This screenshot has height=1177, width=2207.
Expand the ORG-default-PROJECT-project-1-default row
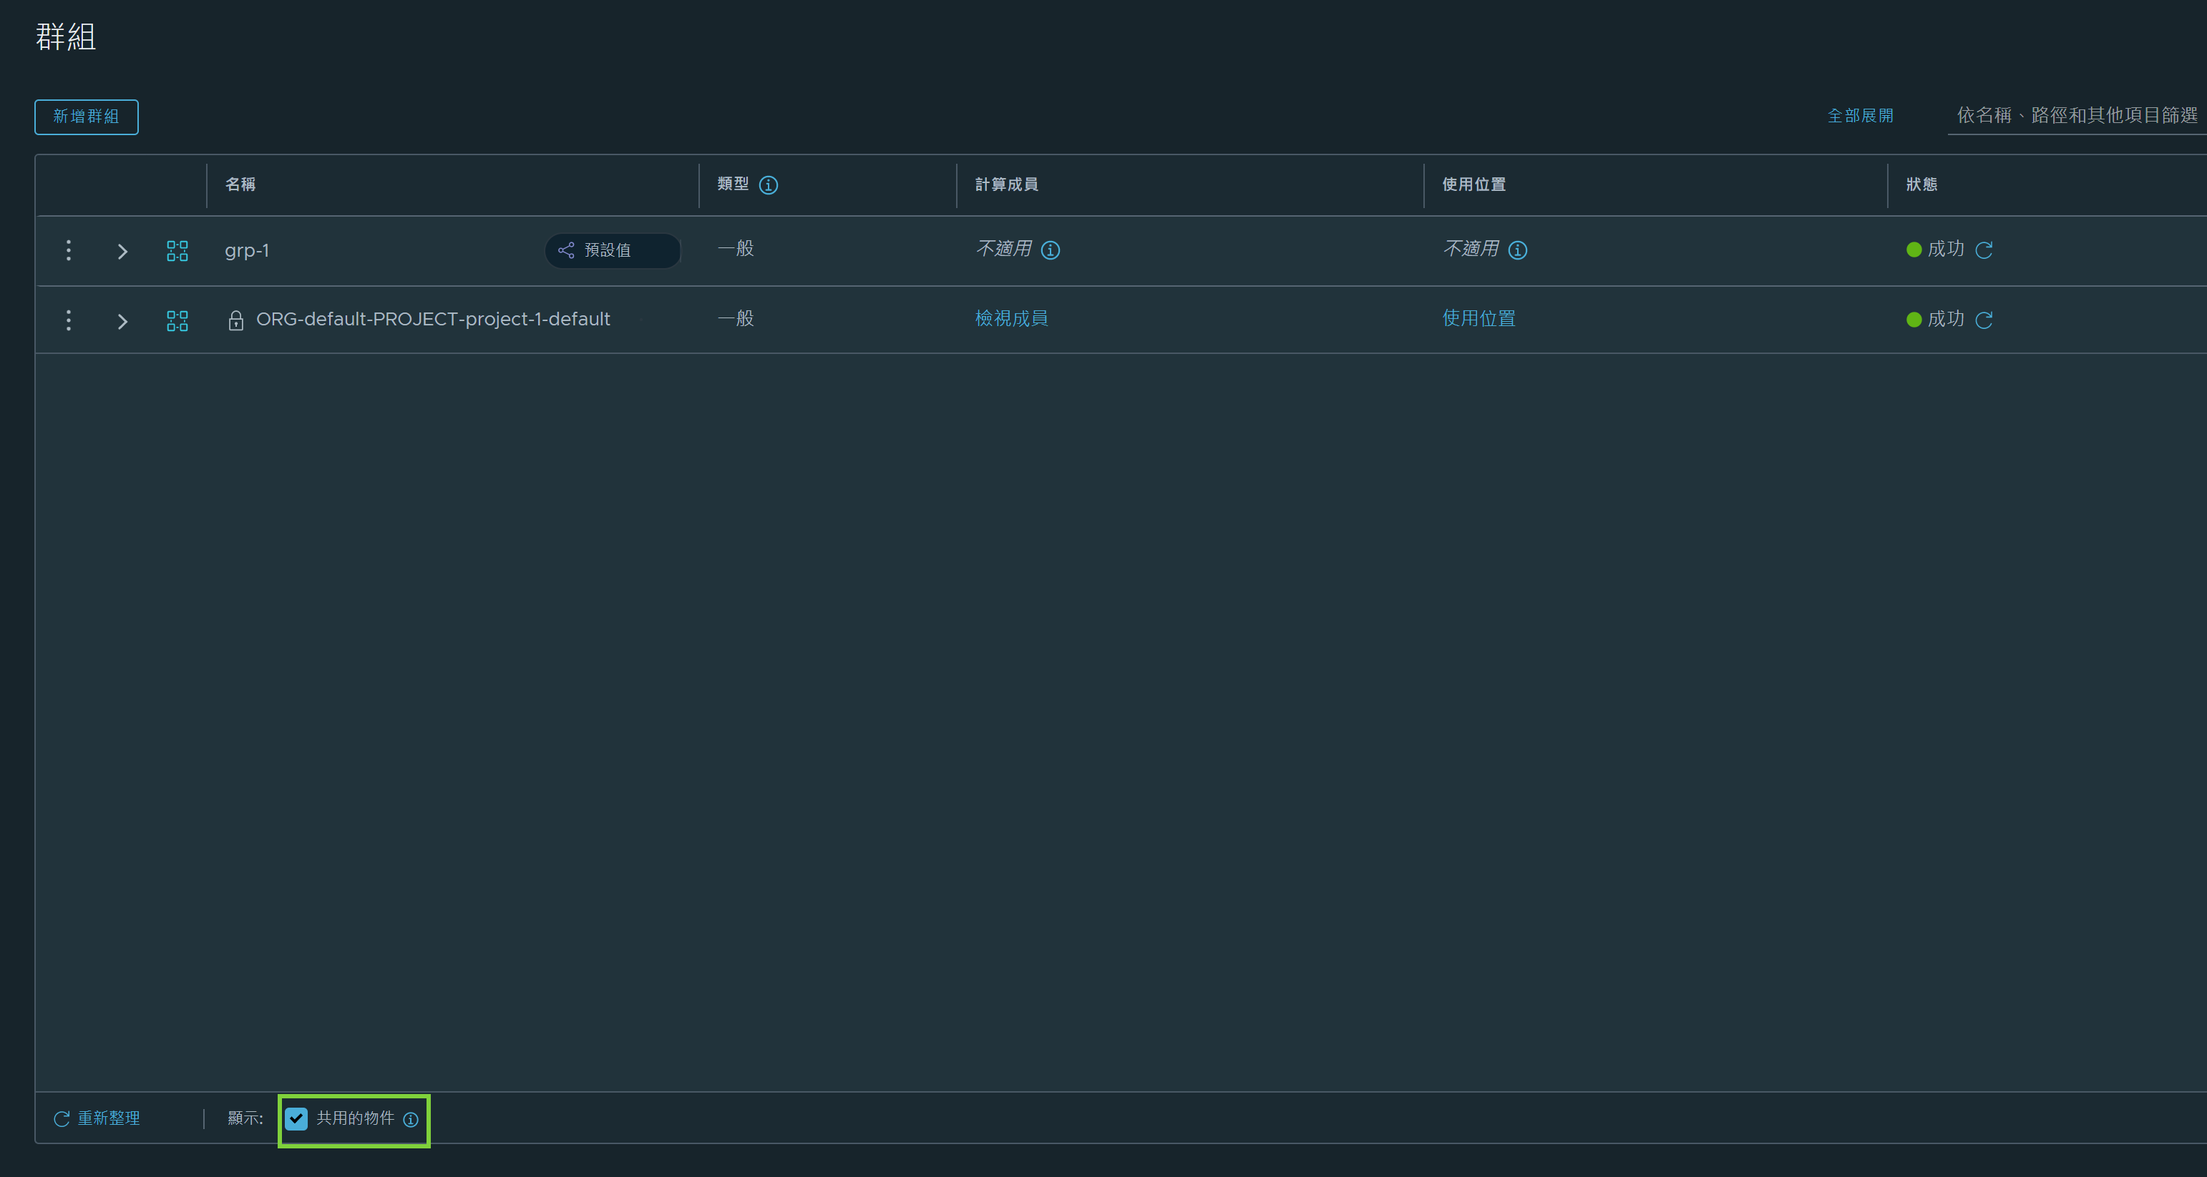(x=122, y=321)
